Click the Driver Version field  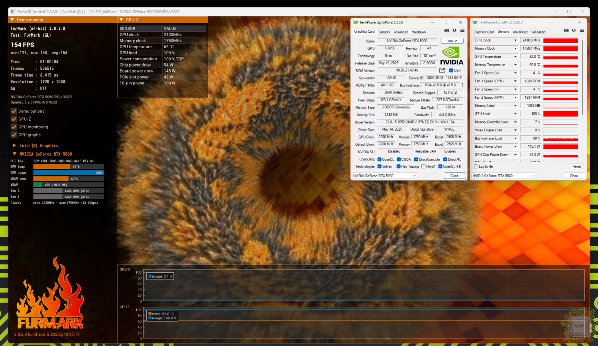tap(420, 122)
